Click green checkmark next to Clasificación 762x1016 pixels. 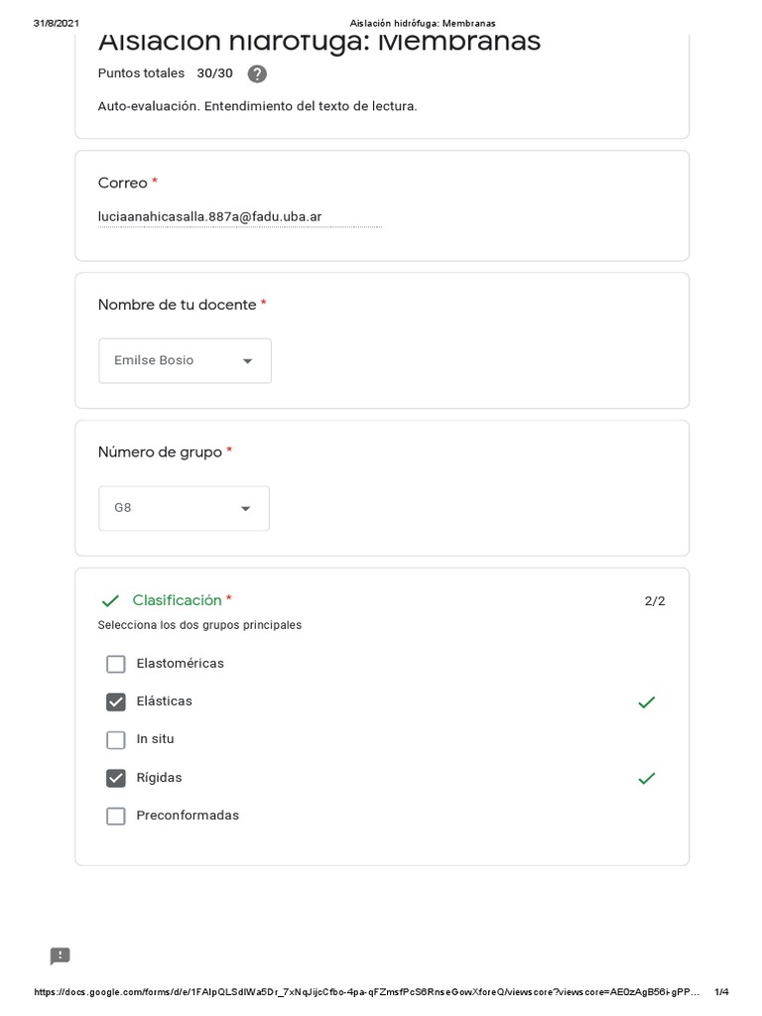[x=110, y=601]
